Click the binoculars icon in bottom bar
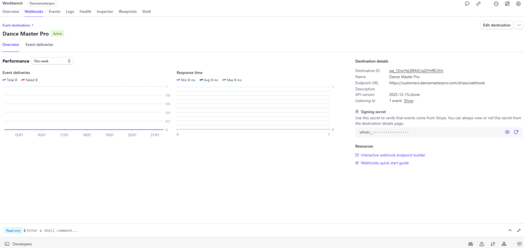The height and width of the screenshot is (248, 524). 470,244
